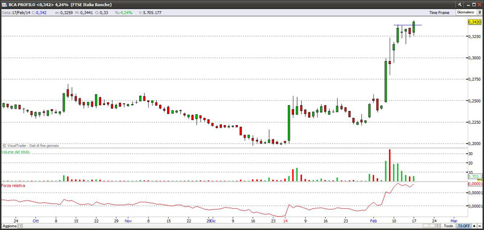Click the 0,3000 price axis label
This screenshot has height=230, width=484.
pos(474,58)
